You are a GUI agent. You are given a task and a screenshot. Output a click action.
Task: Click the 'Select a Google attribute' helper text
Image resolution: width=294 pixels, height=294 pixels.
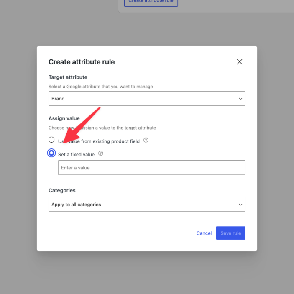(x=101, y=87)
